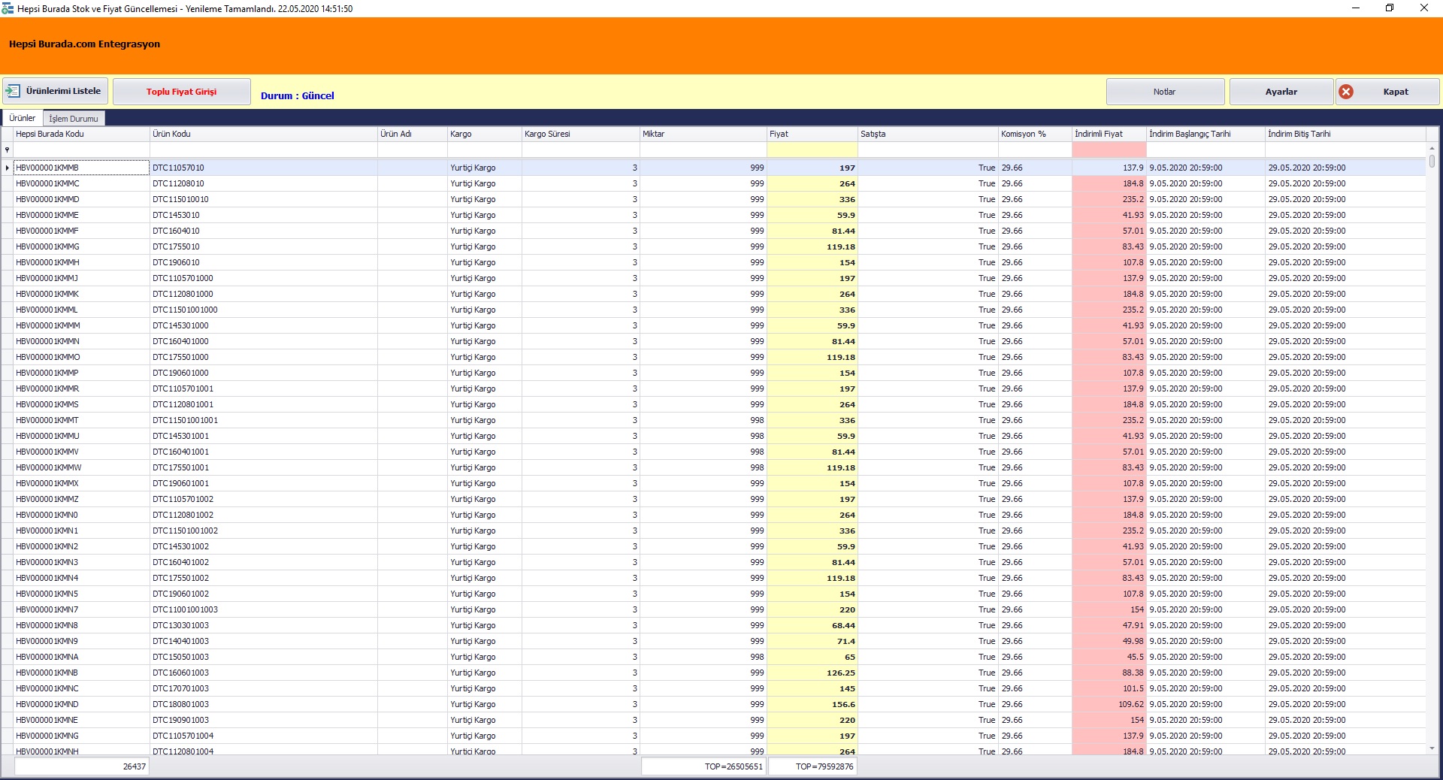
Task: Restore the window using title bar button
Action: pos(1390,8)
